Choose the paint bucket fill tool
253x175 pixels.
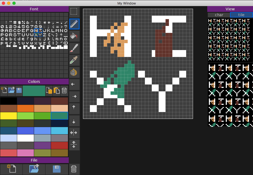(x=74, y=36)
